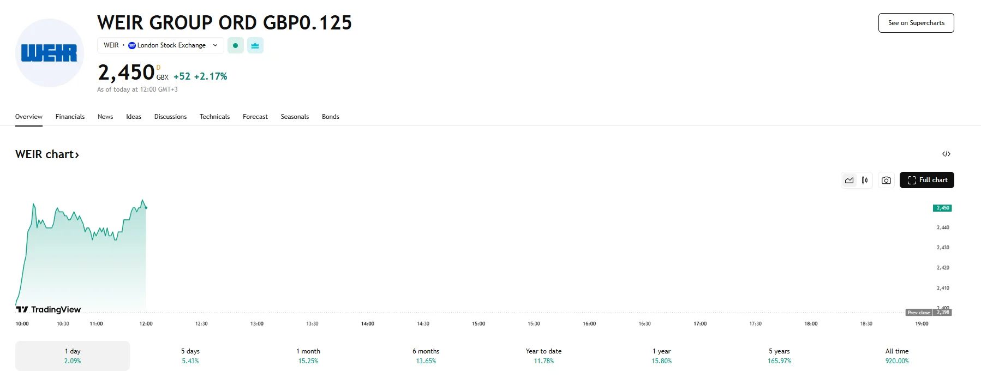The image size is (981, 378).
Task: Open the Full chart view
Action: (x=926, y=179)
